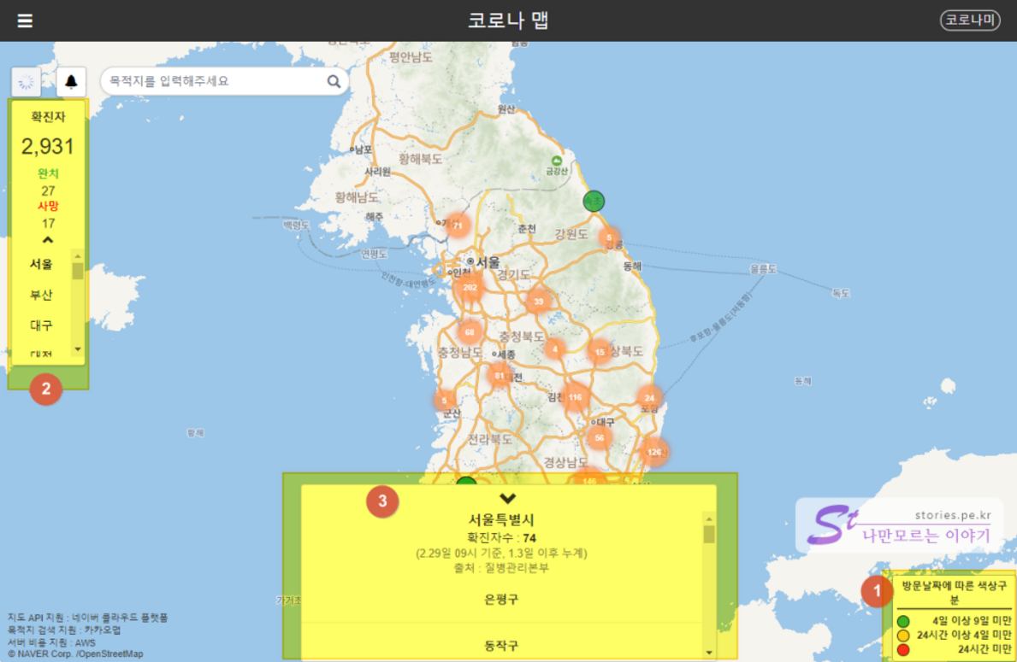Collapse the confirmed cases panel with up chevron
Screen dimensions: 1017x662
click(x=48, y=241)
